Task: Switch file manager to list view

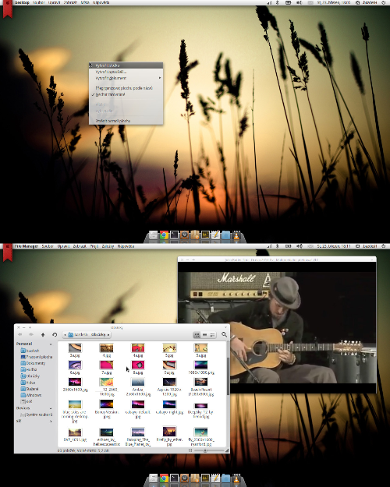Action: coord(204,335)
